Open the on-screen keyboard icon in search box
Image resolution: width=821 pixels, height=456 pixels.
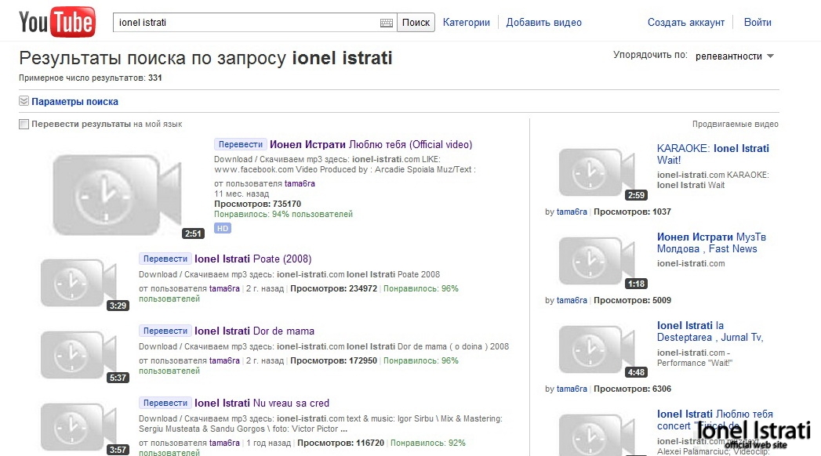point(387,23)
